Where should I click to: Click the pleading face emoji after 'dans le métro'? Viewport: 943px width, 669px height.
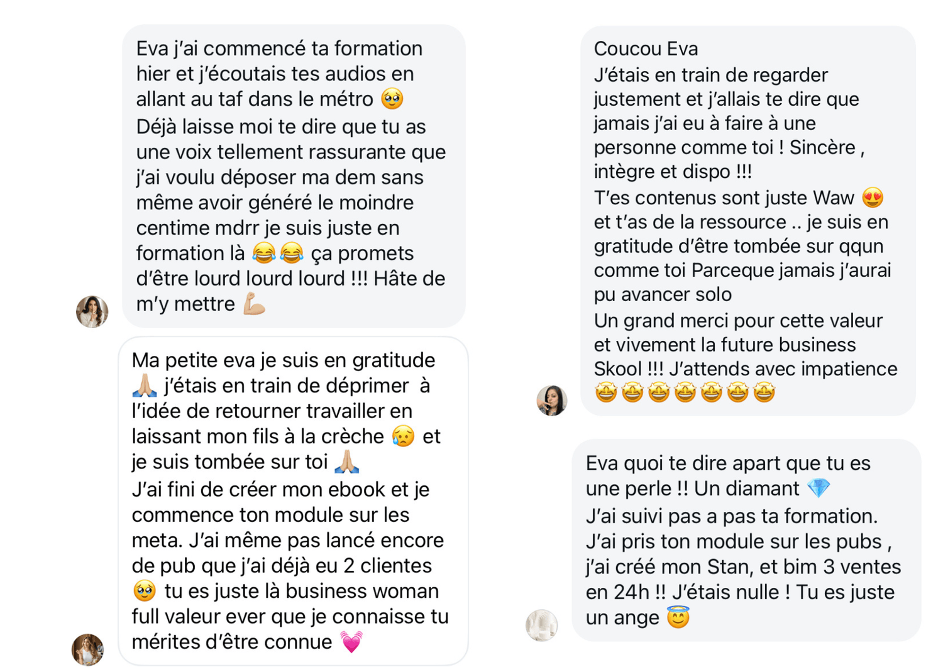[393, 99]
